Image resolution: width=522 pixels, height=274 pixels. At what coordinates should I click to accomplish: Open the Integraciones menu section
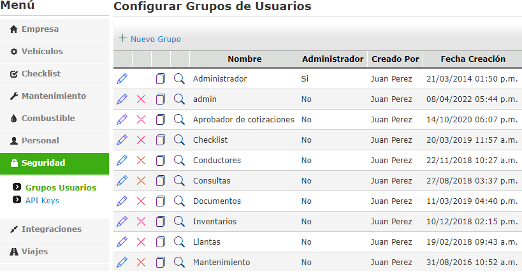(54, 229)
